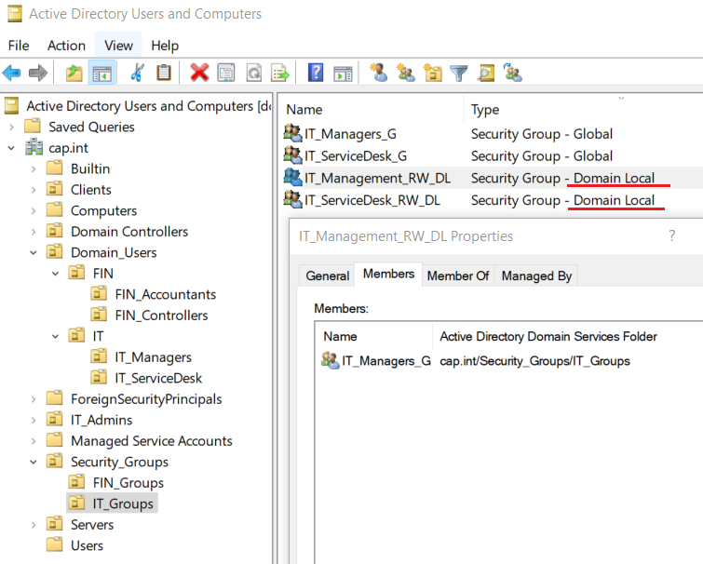
Task: Select FIN_Accountants in the tree
Action: pos(165,294)
